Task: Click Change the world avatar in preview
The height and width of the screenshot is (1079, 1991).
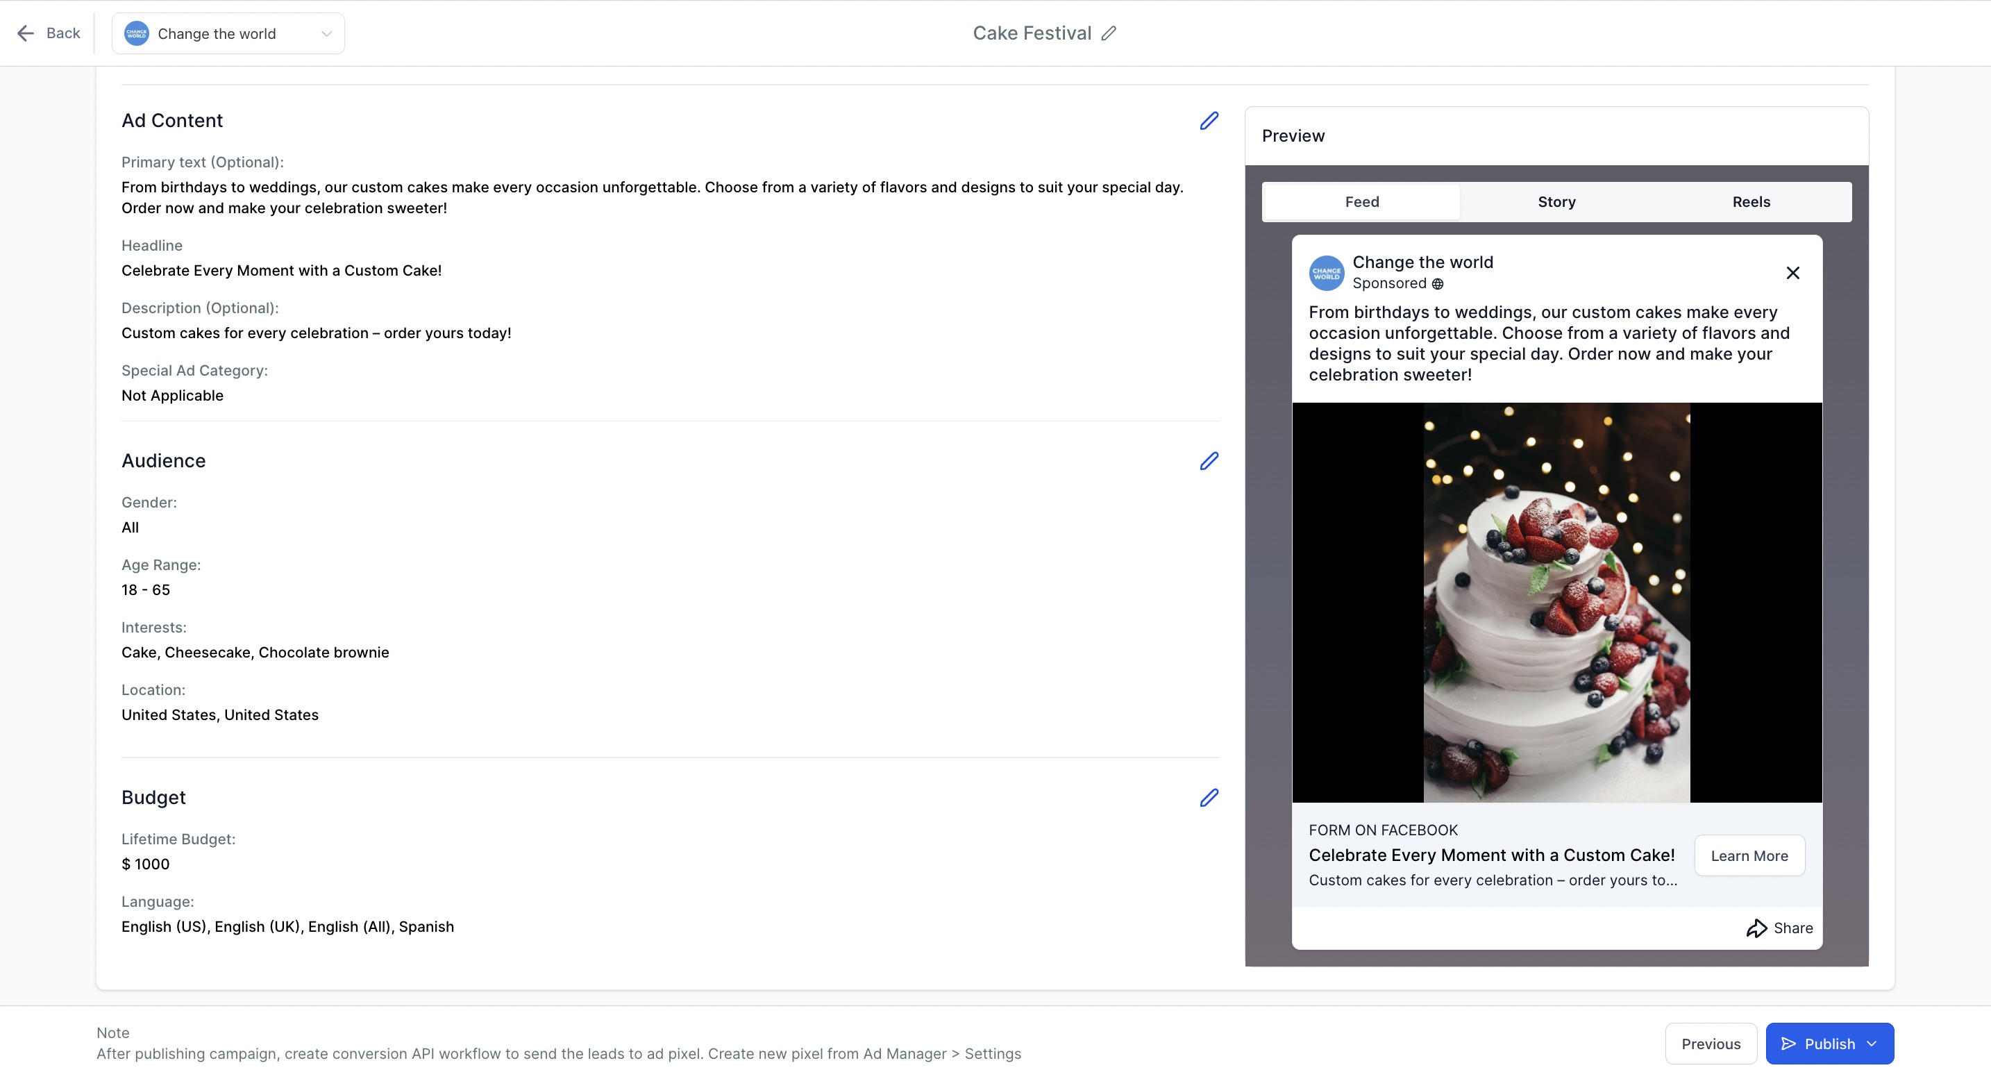Action: point(1327,274)
